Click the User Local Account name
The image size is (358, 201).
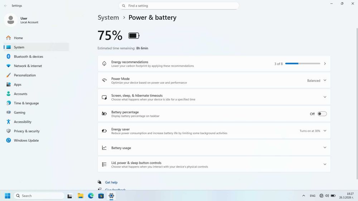(x=29, y=20)
